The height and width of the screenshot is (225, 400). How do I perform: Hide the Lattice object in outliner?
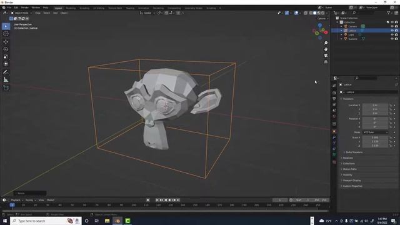click(x=392, y=31)
